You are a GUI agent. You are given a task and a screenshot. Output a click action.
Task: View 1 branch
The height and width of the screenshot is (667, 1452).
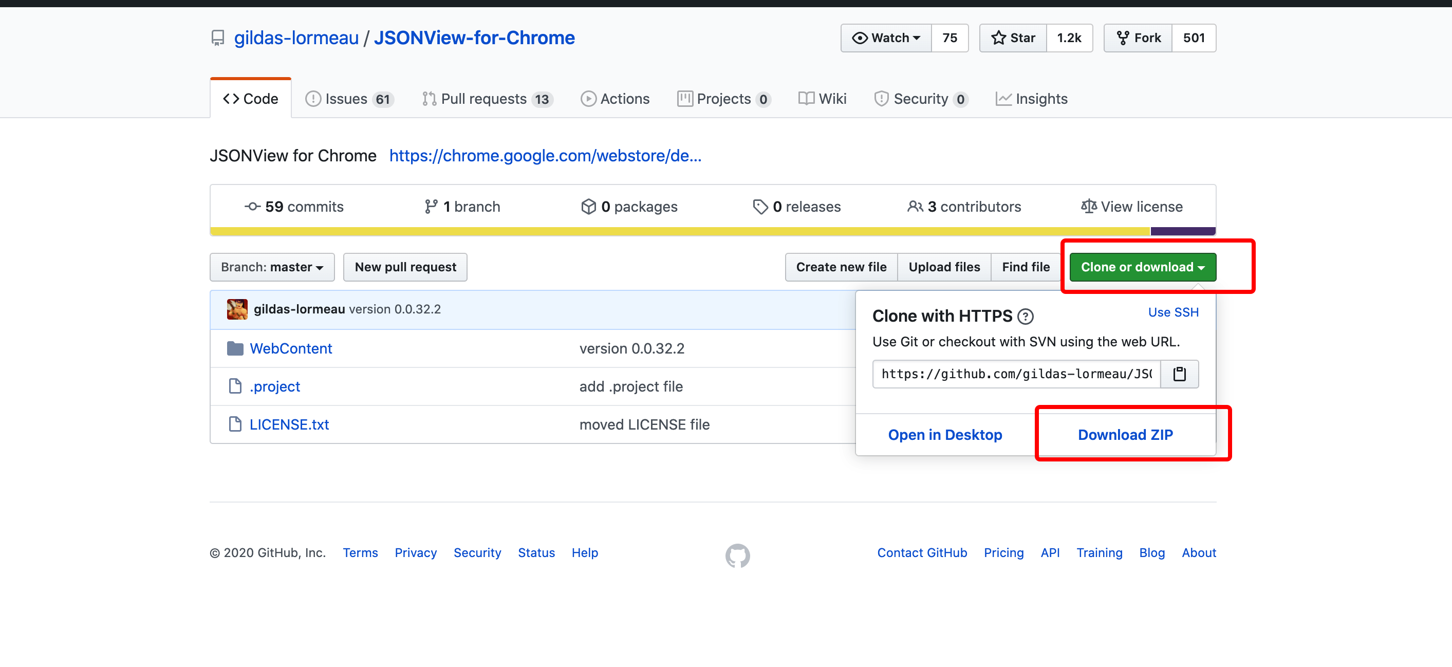click(x=462, y=207)
